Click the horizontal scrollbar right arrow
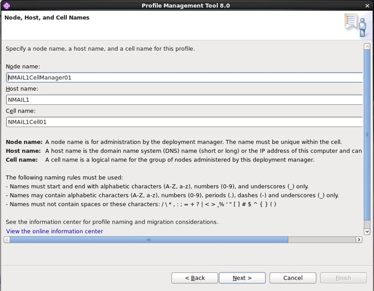Screen dimensions: 374x291 point(359,240)
